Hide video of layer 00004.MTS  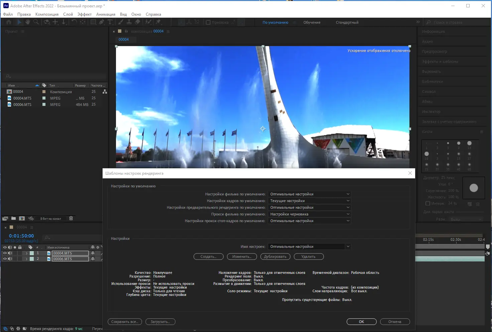(5, 253)
